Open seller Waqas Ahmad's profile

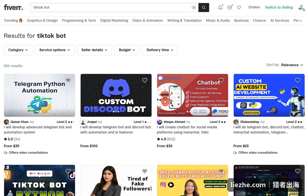174,122
